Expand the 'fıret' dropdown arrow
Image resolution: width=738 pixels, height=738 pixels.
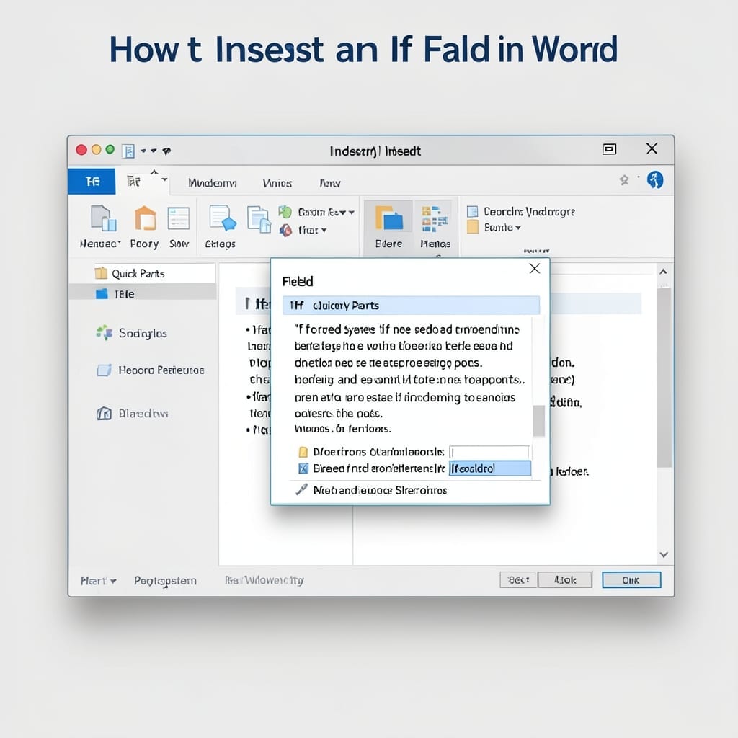[x=324, y=231]
